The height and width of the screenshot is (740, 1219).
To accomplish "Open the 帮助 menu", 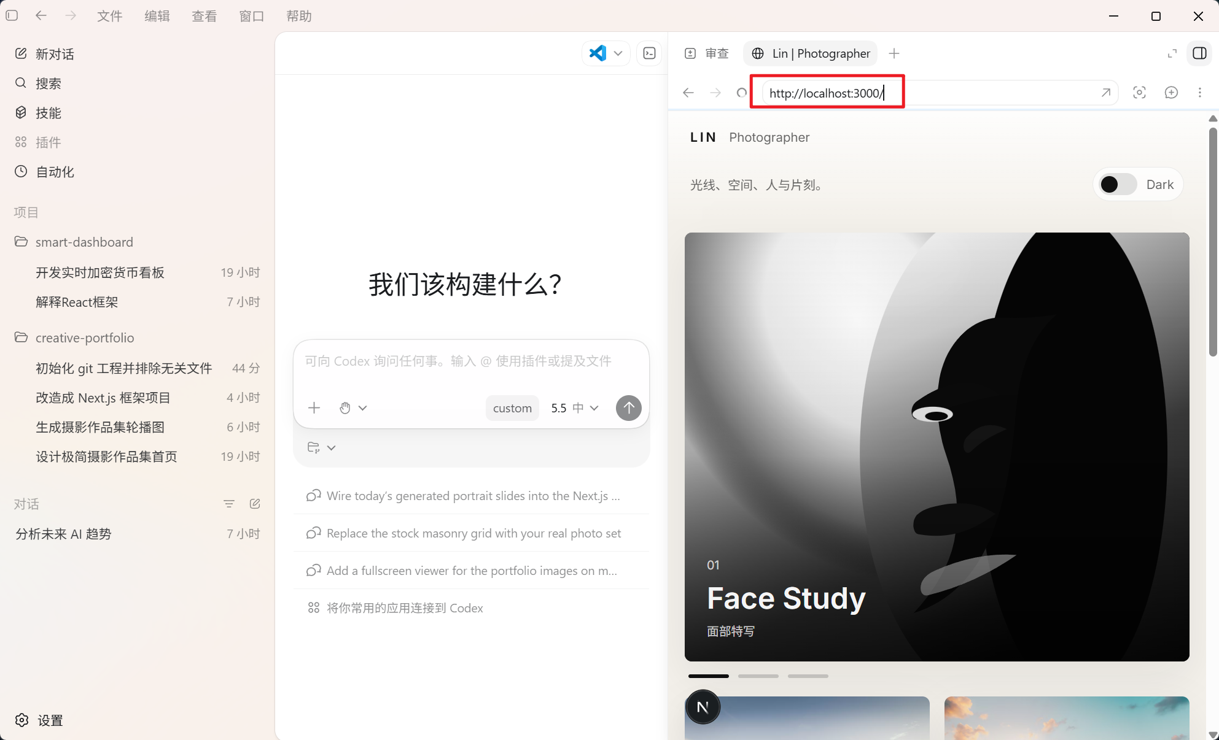I will [299, 16].
